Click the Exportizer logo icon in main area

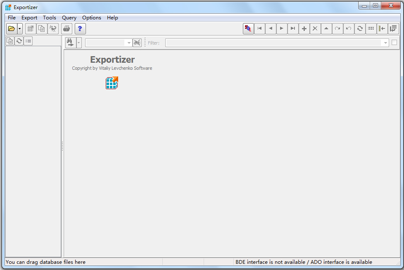[112, 83]
